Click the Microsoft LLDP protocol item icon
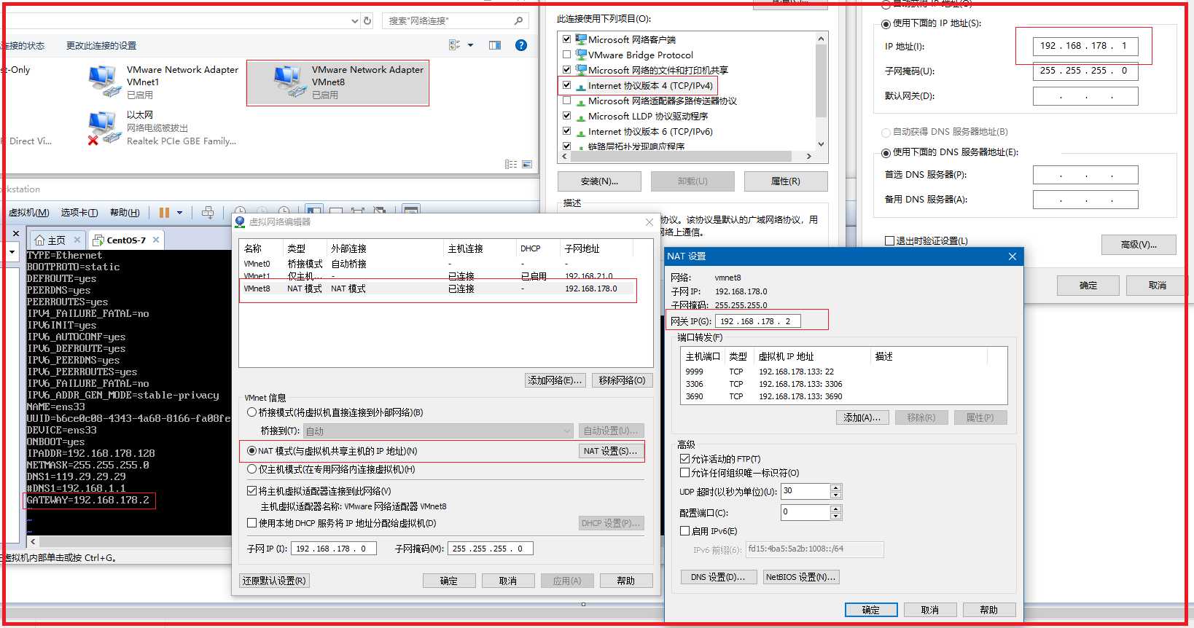The image size is (1194, 628). click(x=581, y=117)
